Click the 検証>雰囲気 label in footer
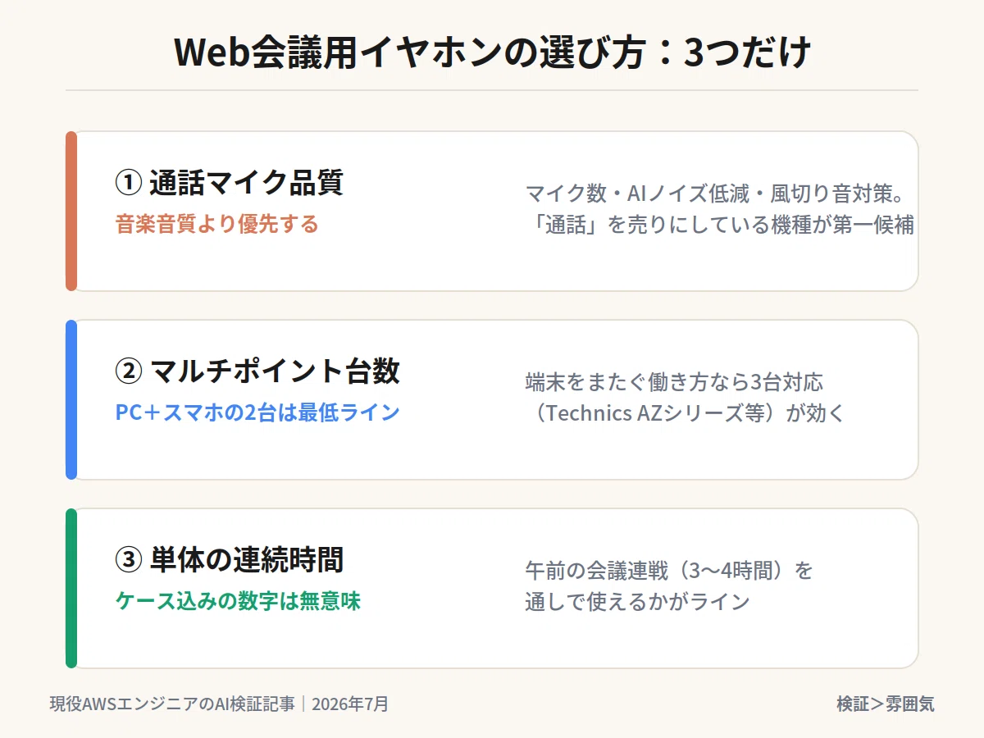 point(886,704)
